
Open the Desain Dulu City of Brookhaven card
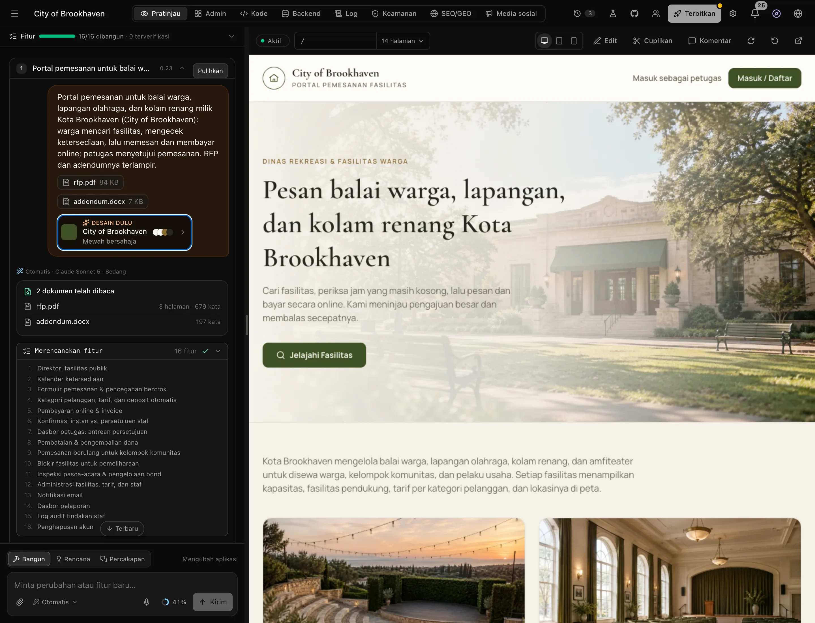125,232
